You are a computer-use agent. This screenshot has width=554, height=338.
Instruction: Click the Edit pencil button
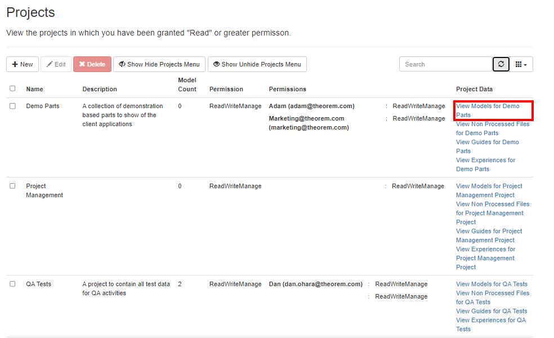click(x=56, y=64)
